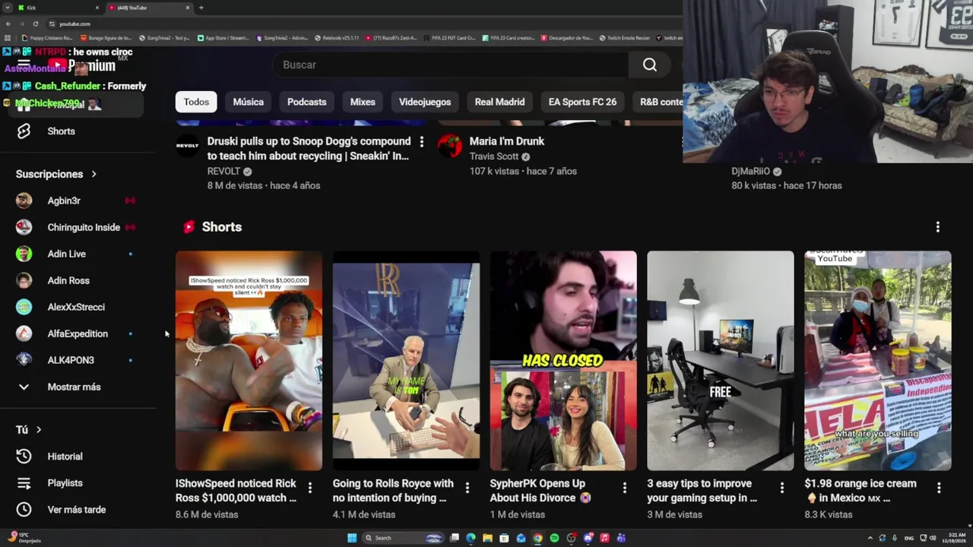Open options for Rolls Royce short
Screen dimensions: 973x547
[467, 488]
